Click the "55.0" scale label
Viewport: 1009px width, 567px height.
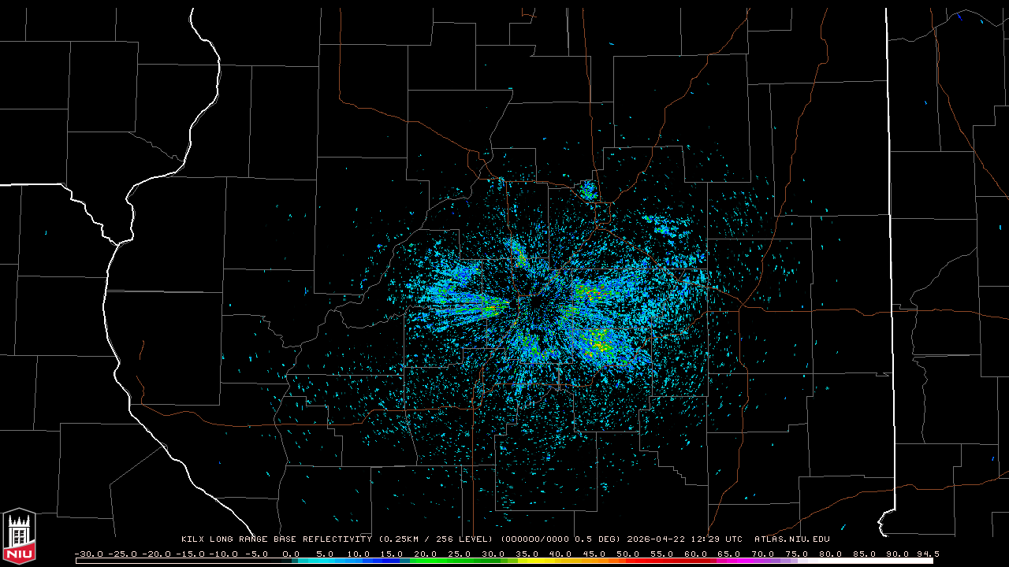663,554
